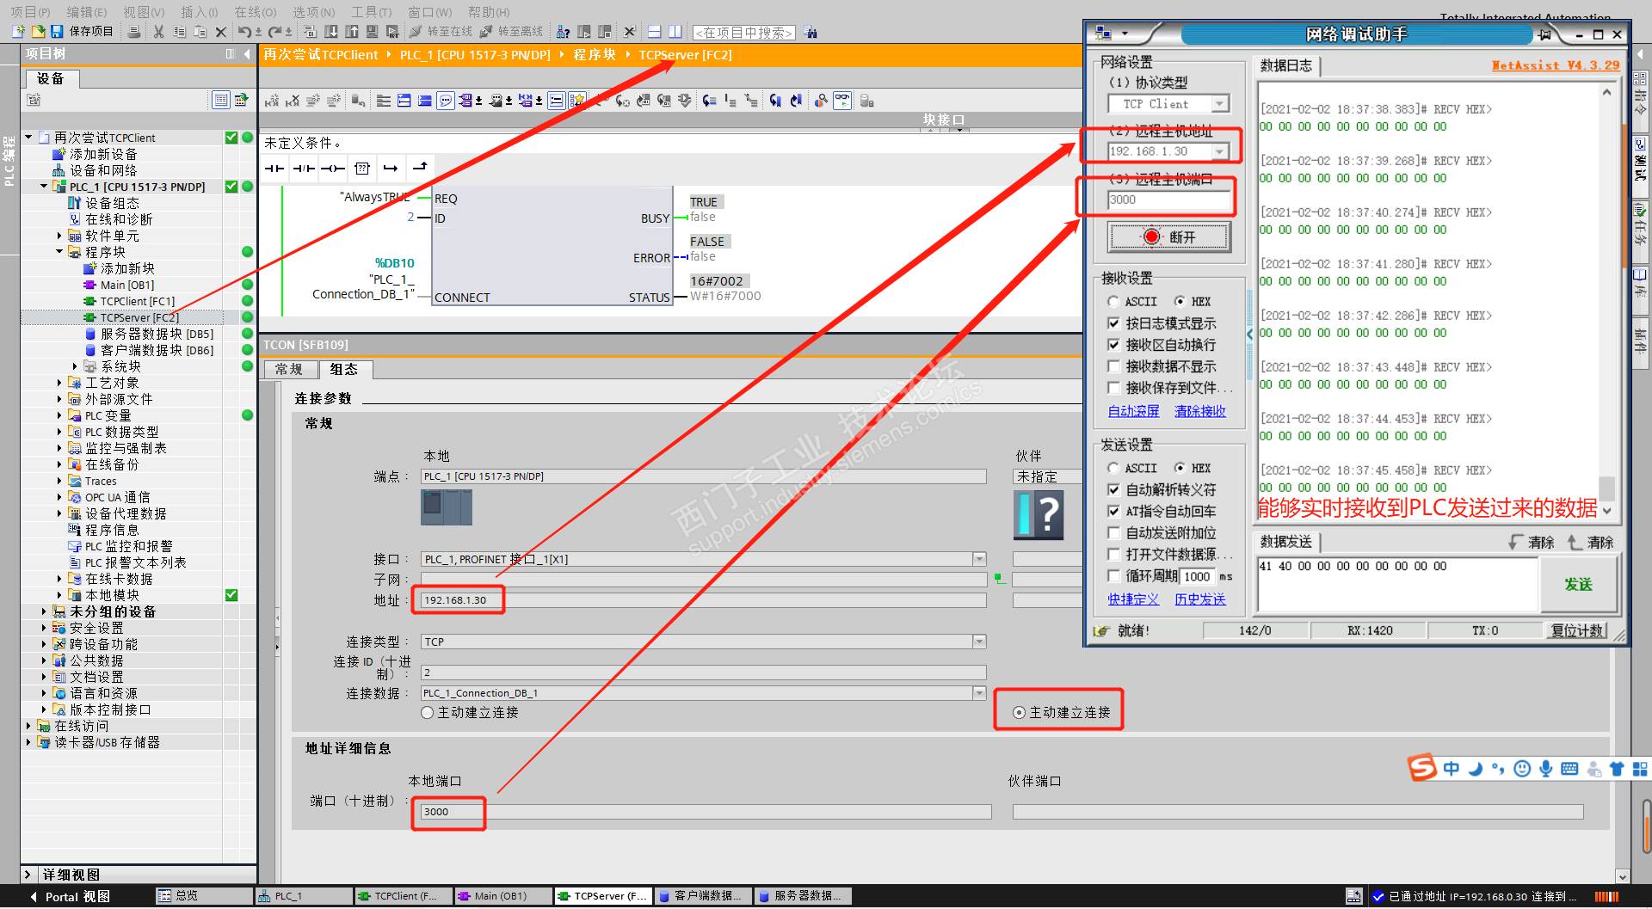Expand the 未分组的设备 tree node
The width and height of the screenshot is (1652, 909).
tap(45, 611)
